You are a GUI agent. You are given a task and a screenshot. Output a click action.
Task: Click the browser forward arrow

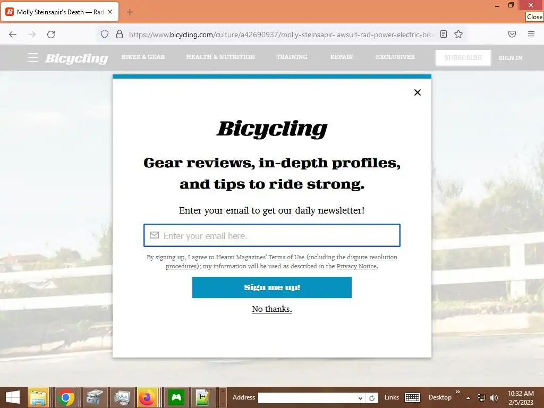[x=32, y=35]
